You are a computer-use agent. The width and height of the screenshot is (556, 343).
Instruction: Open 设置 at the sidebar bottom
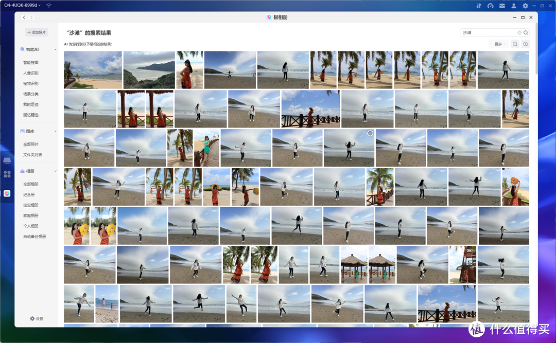(x=37, y=319)
